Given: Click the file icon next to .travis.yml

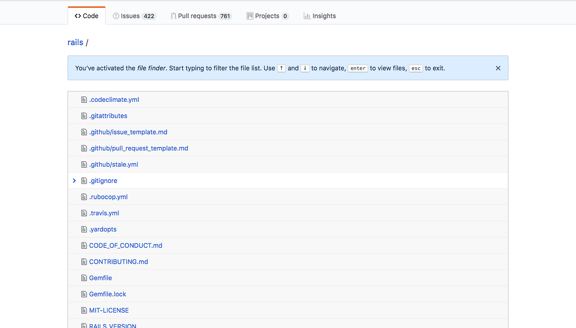Looking at the screenshot, I should click(x=84, y=213).
